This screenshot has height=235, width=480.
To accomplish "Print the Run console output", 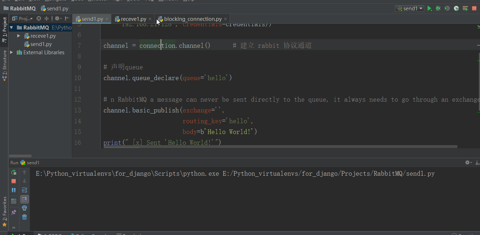I will 24,208.
